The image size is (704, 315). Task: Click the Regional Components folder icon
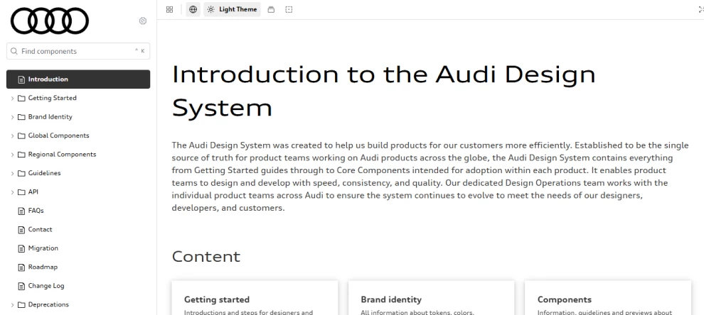click(x=21, y=155)
